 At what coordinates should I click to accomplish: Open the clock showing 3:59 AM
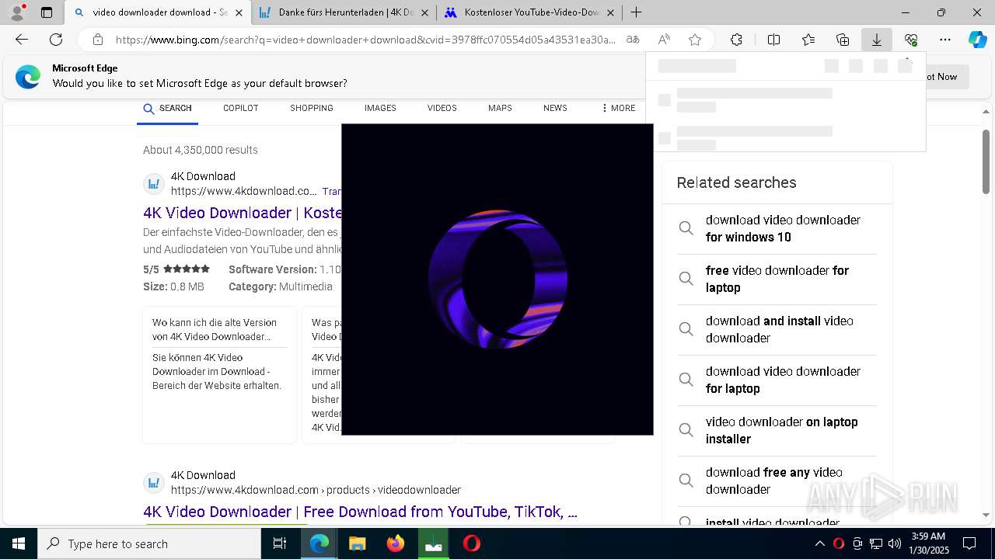927,543
